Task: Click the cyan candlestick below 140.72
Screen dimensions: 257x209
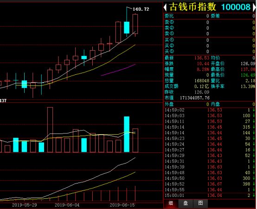Action: pyautogui.click(x=127, y=27)
